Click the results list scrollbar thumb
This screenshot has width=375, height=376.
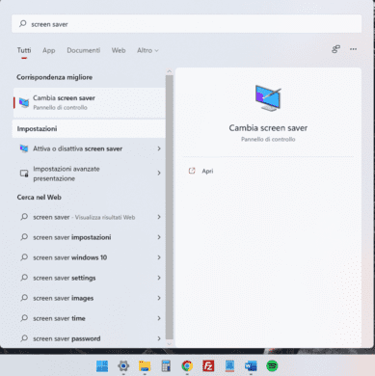[x=170, y=207]
